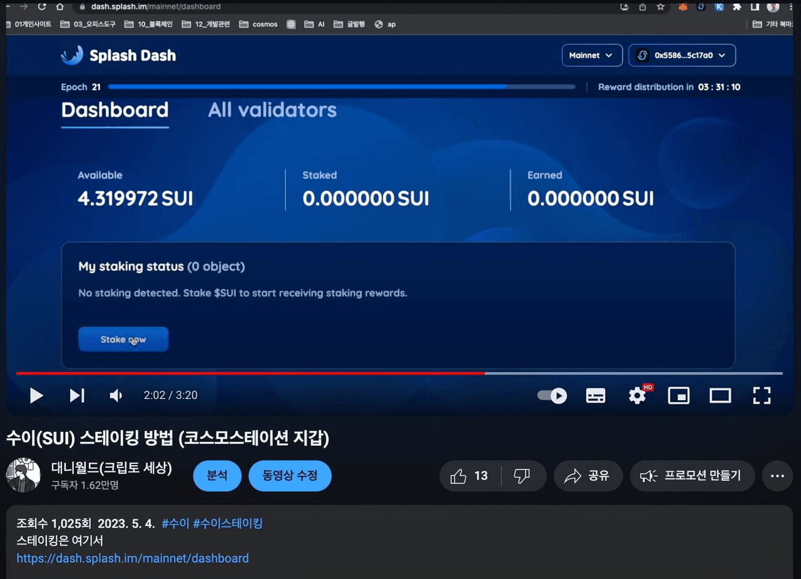801x579 pixels.
Task: Click Dashboard tab in the video
Action: [x=115, y=110]
